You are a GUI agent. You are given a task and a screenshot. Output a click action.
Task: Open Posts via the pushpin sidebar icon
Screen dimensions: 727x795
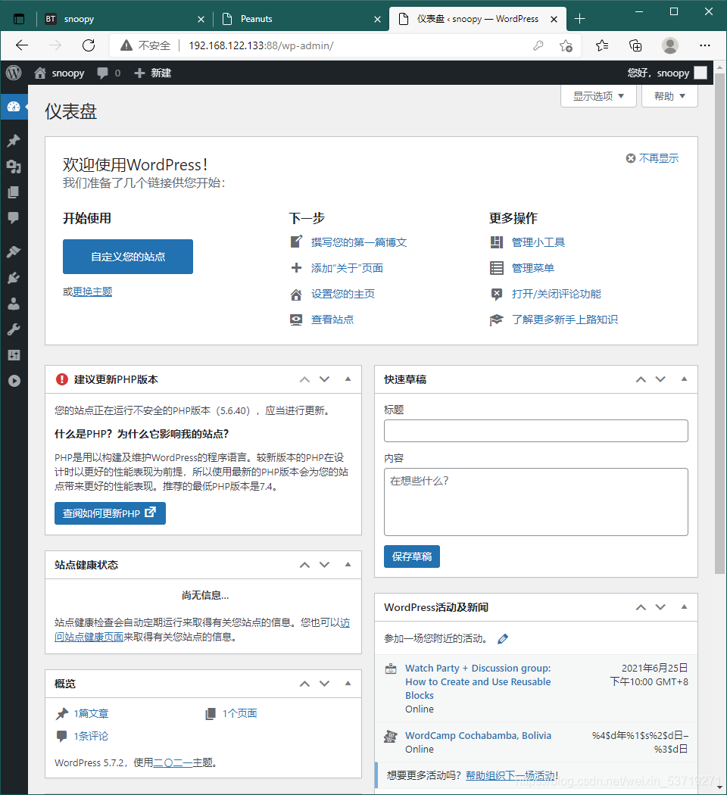14,140
